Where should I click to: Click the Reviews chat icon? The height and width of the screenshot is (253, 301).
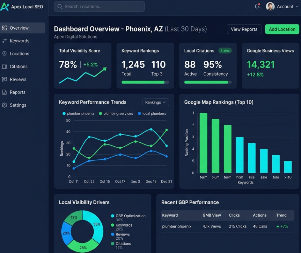tap(4, 79)
